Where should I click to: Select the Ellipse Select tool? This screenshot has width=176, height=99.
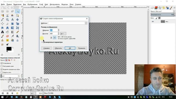click(x=7, y=11)
